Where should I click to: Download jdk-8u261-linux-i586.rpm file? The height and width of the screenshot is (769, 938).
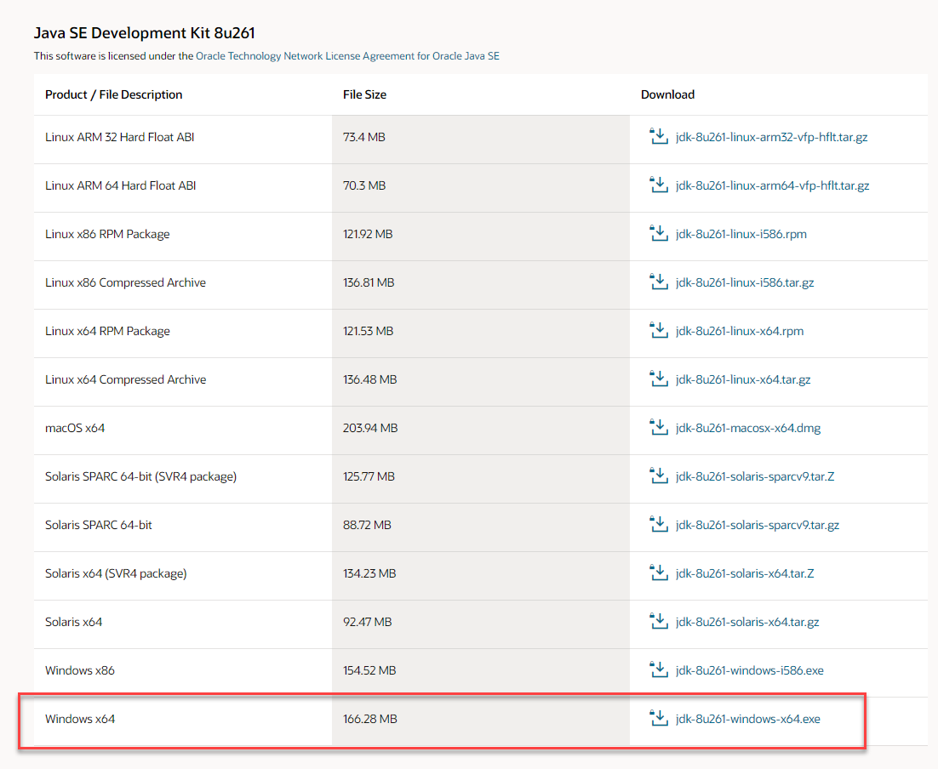(x=741, y=234)
